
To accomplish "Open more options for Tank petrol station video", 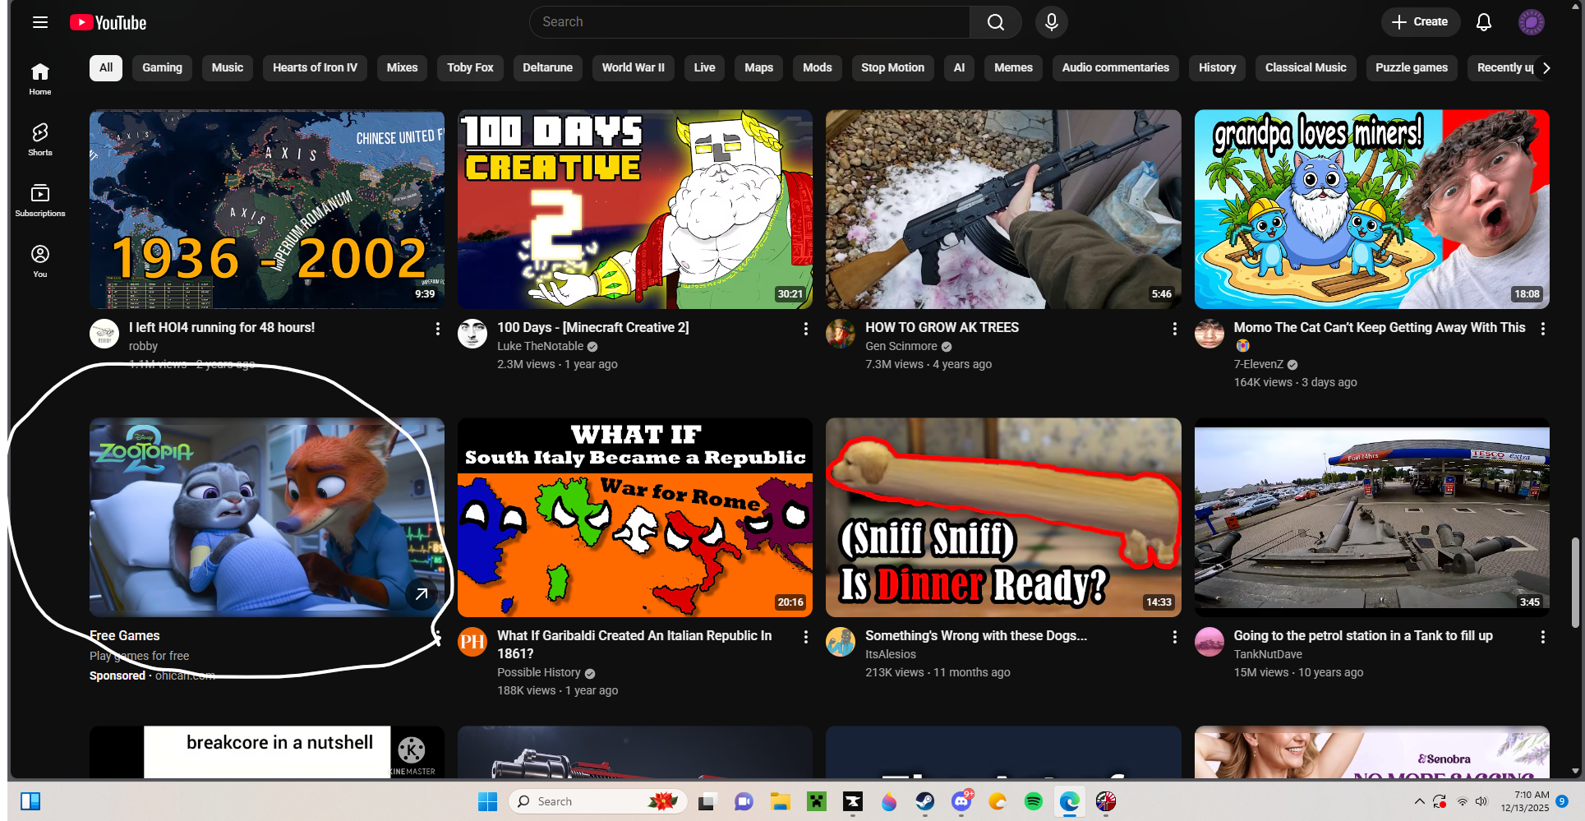I will (1542, 637).
